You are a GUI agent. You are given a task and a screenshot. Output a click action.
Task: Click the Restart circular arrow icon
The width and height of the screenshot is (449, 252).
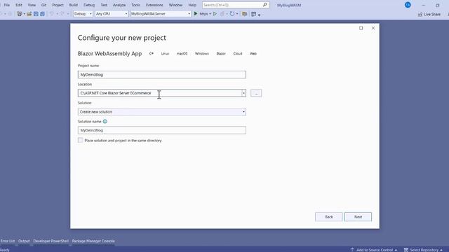232,14
